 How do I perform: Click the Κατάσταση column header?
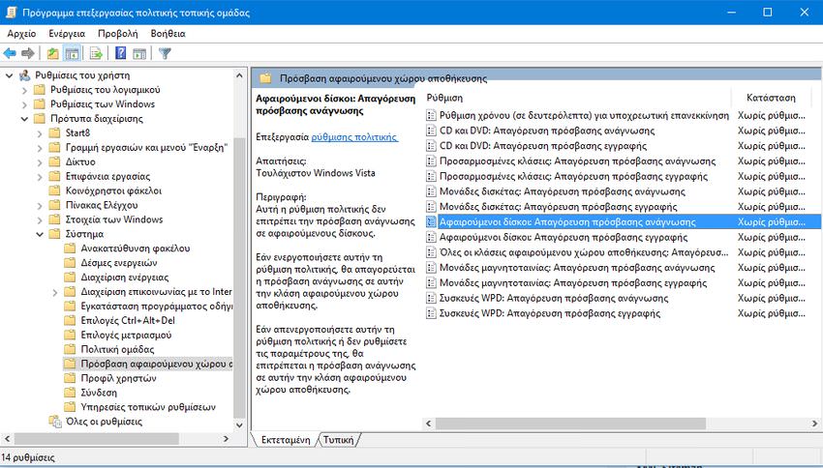click(771, 98)
